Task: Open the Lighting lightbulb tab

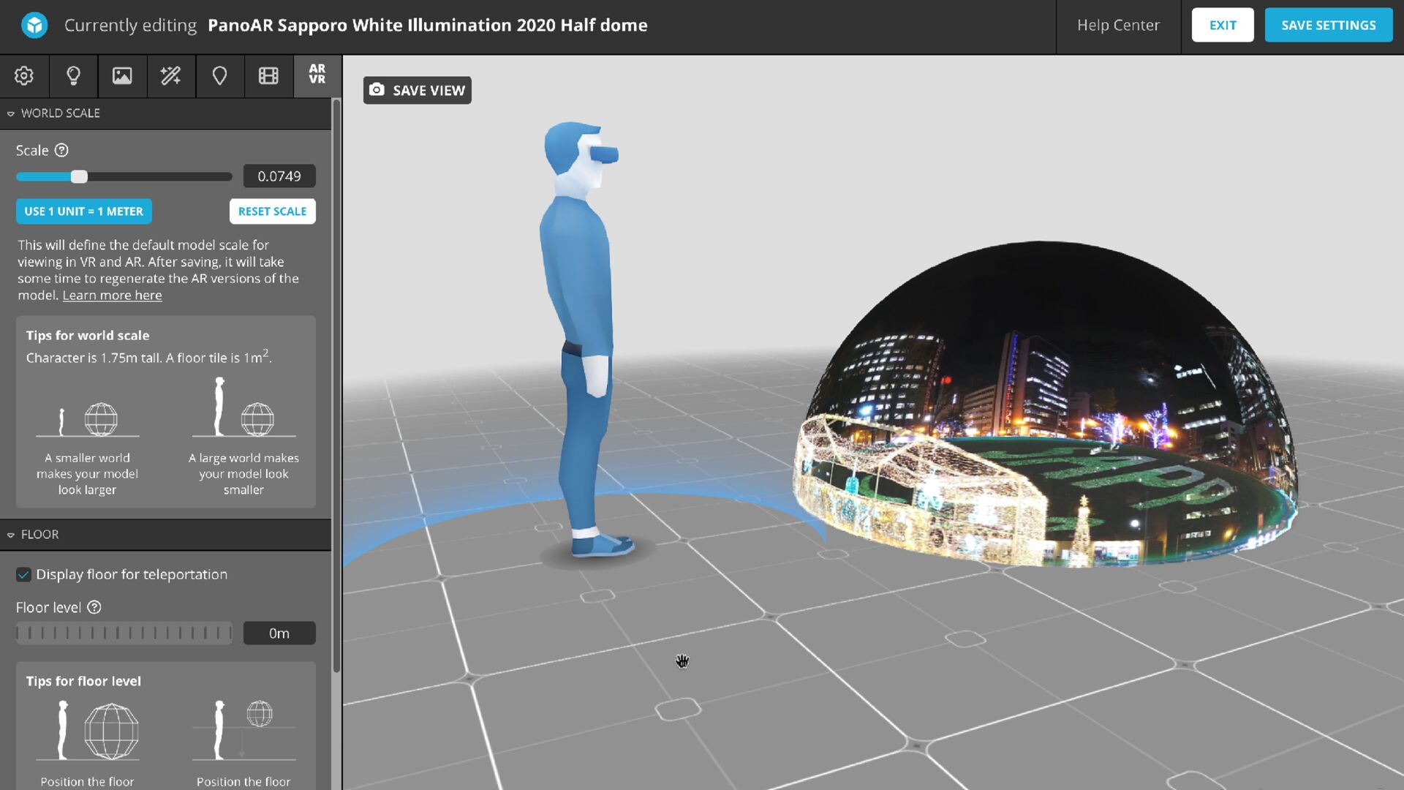Action: tap(73, 75)
